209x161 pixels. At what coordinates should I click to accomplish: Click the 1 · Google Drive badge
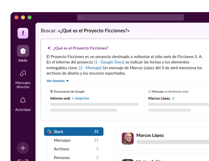80,99
